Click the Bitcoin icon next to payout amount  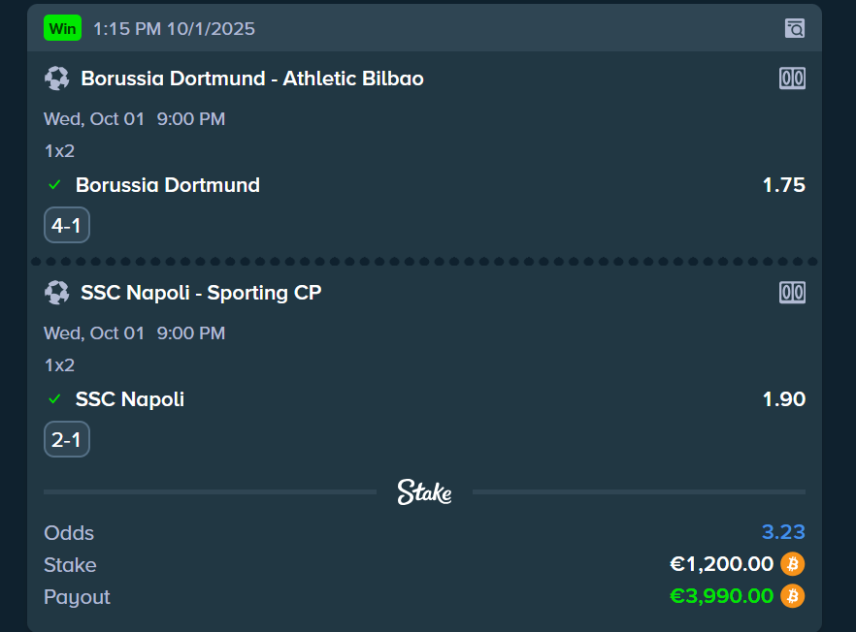tap(792, 596)
